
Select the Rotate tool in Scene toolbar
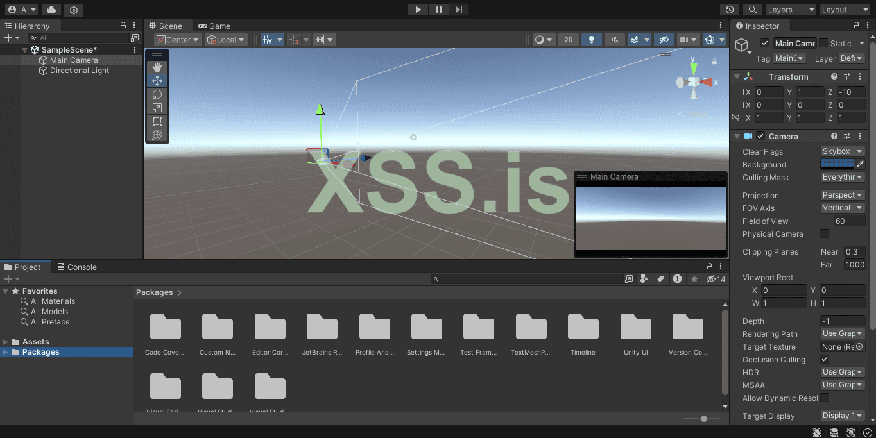157,94
